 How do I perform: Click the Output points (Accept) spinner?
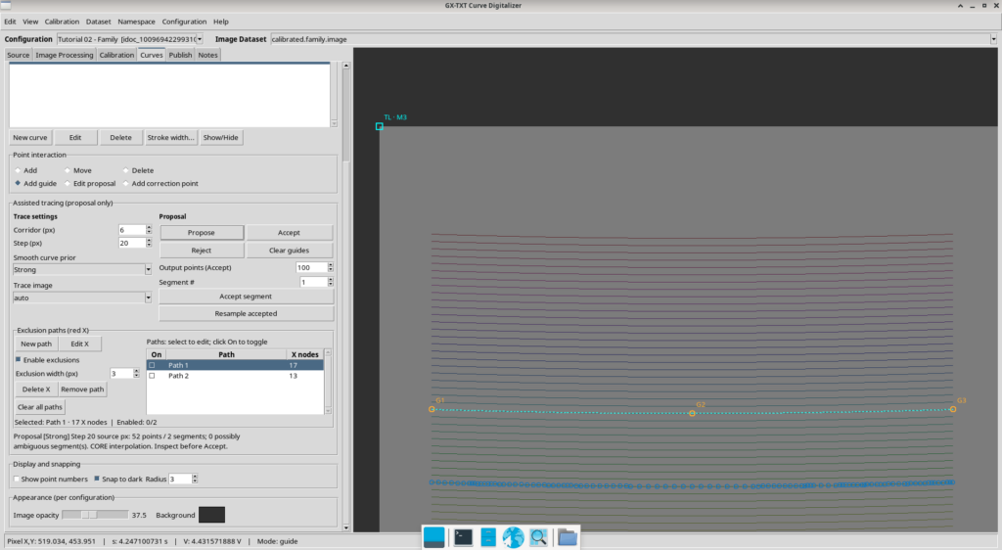[312, 267]
